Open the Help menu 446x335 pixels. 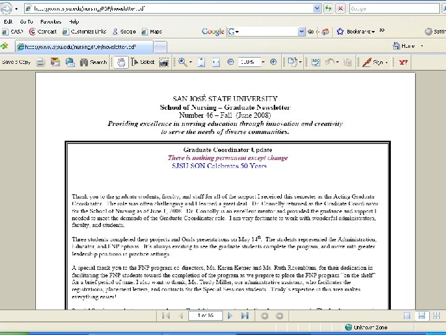pyautogui.click(x=74, y=22)
